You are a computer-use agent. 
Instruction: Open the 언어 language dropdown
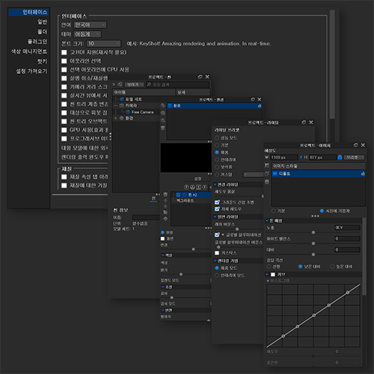[x=90, y=25]
